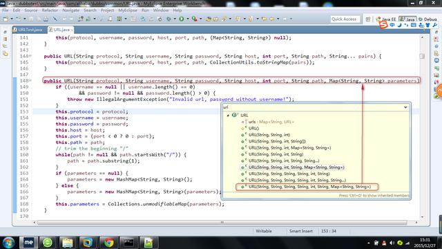Open the file explorer folder taskbar icon

(68, 243)
